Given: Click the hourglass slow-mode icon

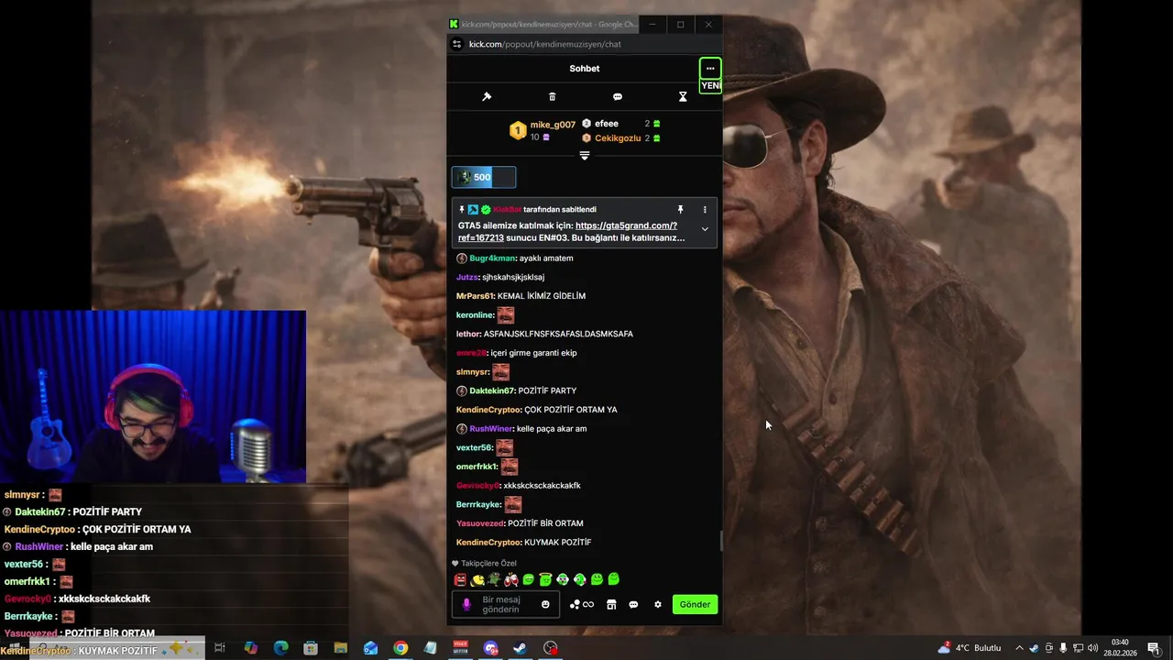Looking at the screenshot, I should pyautogui.click(x=683, y=96).
